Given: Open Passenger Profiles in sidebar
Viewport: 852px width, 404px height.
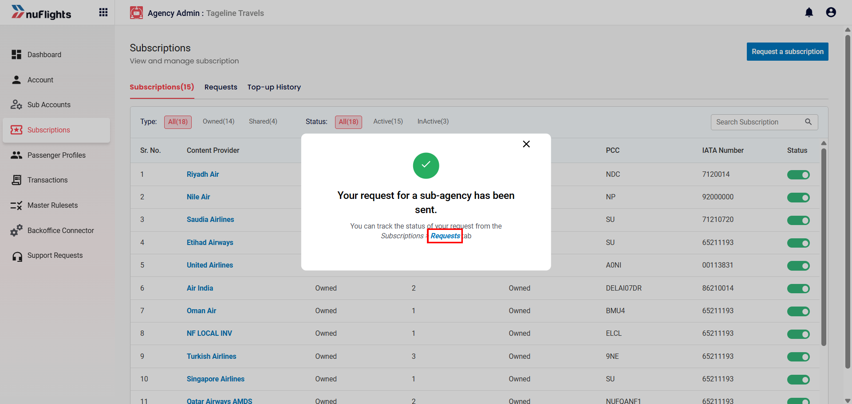Looking at the screenshot, I should pyautogui.click(x=56, y=155).
